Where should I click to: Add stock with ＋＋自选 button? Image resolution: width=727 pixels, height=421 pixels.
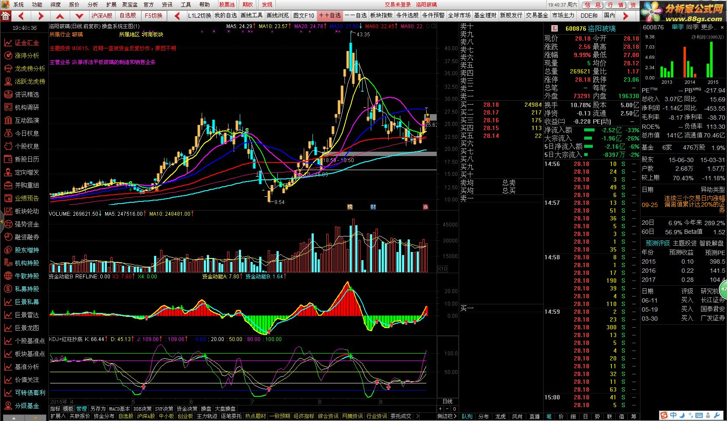click(x=330, y=16)
